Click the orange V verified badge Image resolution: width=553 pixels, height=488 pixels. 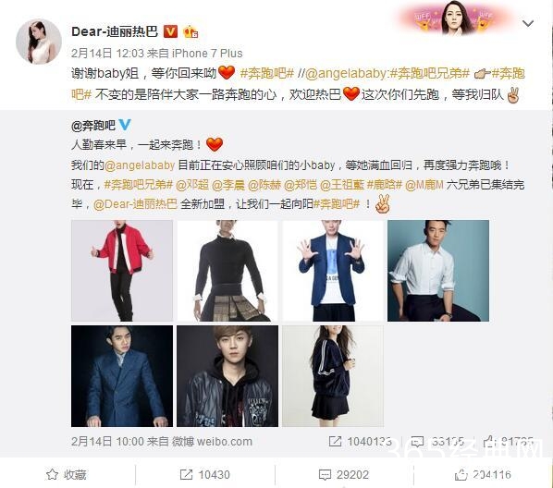(x=170, y=31)
